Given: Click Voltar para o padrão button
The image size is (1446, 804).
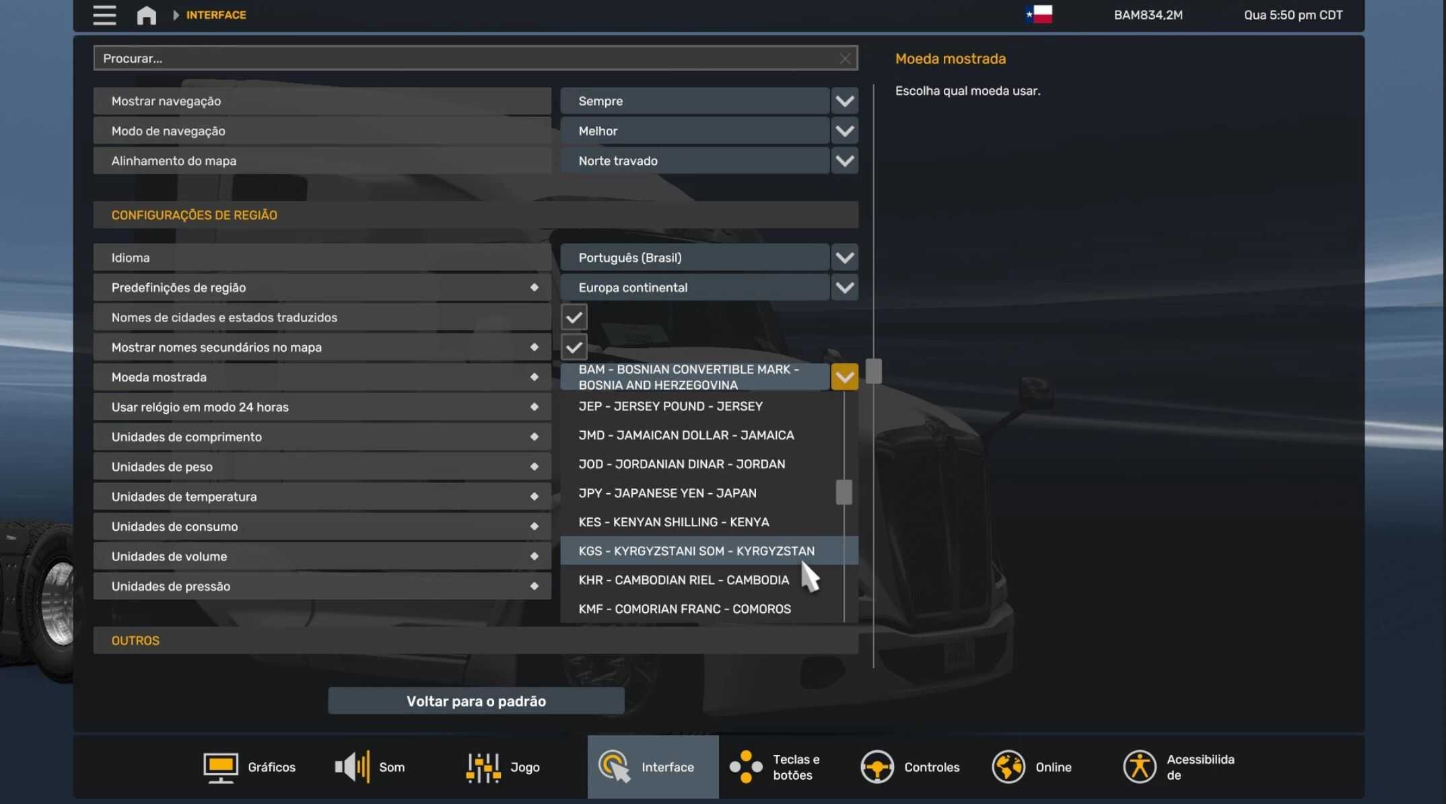Looking at the screenshot, I should click(476, 701).
